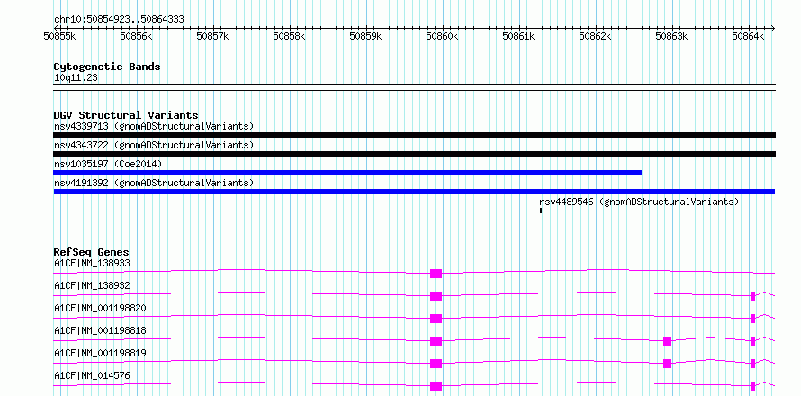Screen dimensions: 801x396
Task: Click the RefSeq Genes track title
Action: pos(92,252)
